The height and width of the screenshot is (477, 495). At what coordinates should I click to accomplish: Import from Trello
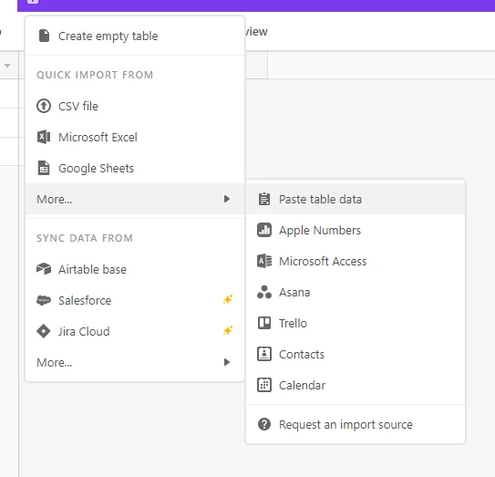pyautogui.click(x=356, y=323)
